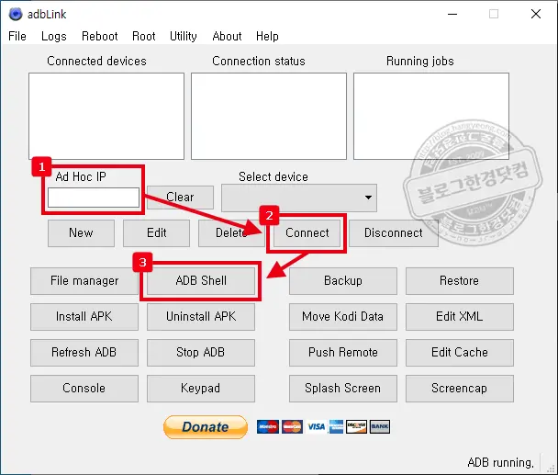558x475 pixels.
Task: Open the Reboot menu
Action: pyautogui.click(x=99, y=36)
